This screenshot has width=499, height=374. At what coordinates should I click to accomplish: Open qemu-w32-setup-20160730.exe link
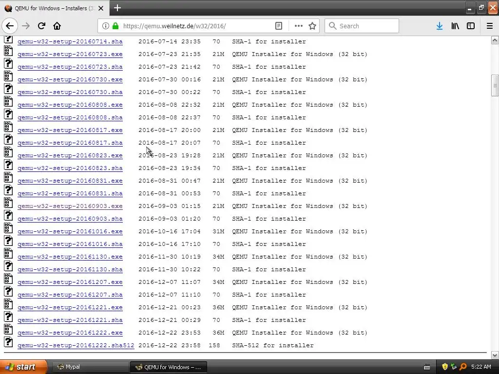[70, 79]
